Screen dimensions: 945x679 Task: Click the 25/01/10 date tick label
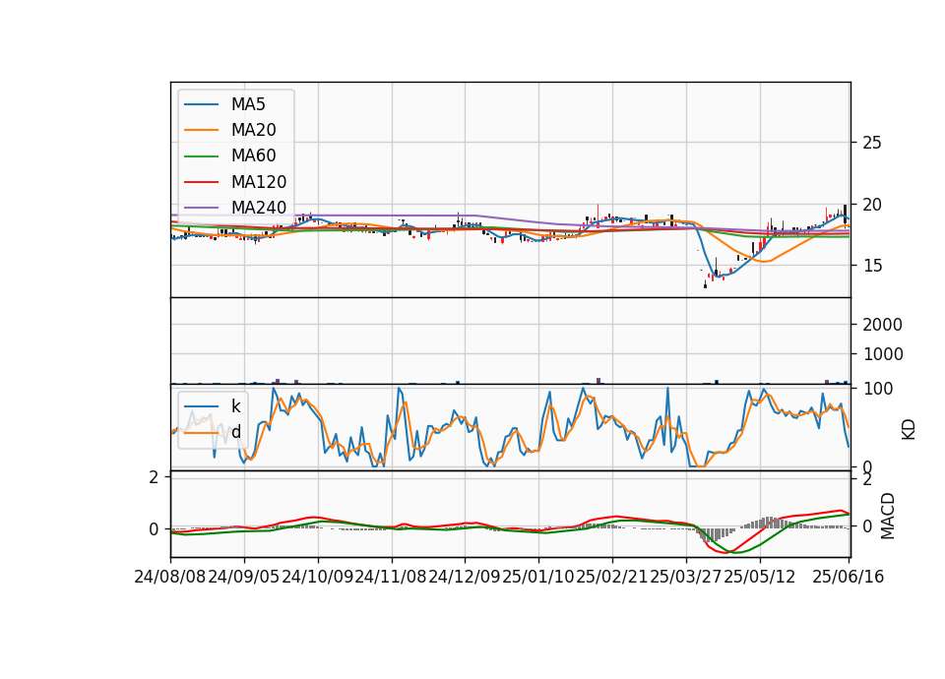(x=538, y=577)
